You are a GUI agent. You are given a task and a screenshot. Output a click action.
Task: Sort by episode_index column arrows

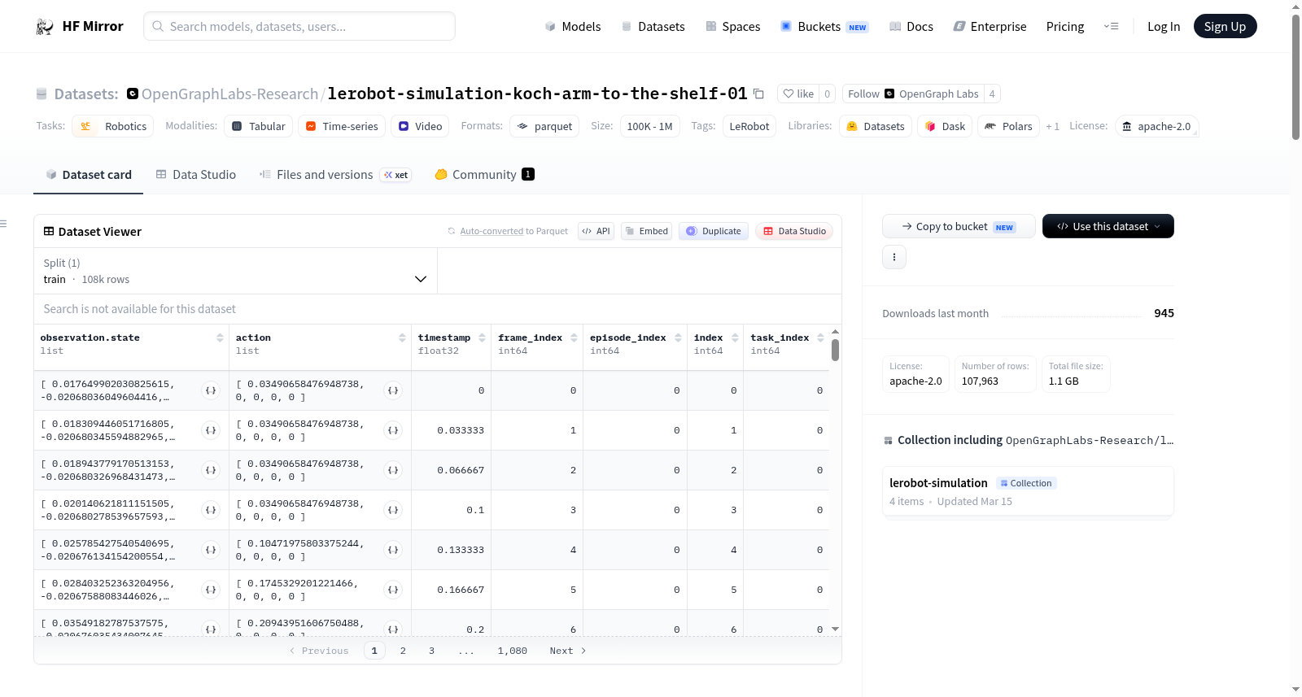(x=678, y=338)
